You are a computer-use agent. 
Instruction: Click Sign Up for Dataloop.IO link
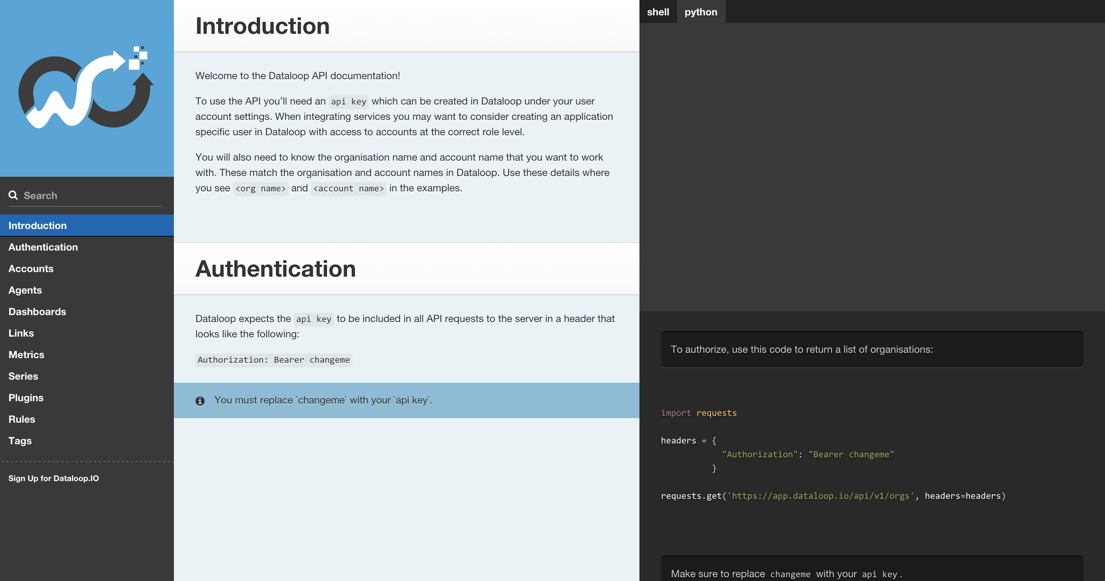coord(53,478)
